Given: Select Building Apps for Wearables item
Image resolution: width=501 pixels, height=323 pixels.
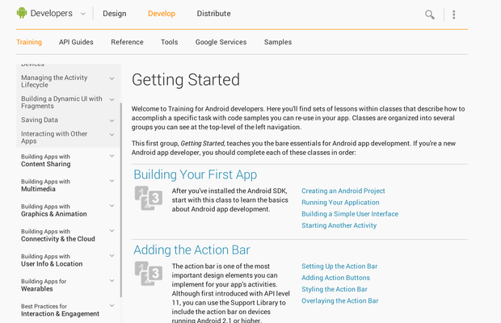Looking at the screenshot, I should (55, 285).
